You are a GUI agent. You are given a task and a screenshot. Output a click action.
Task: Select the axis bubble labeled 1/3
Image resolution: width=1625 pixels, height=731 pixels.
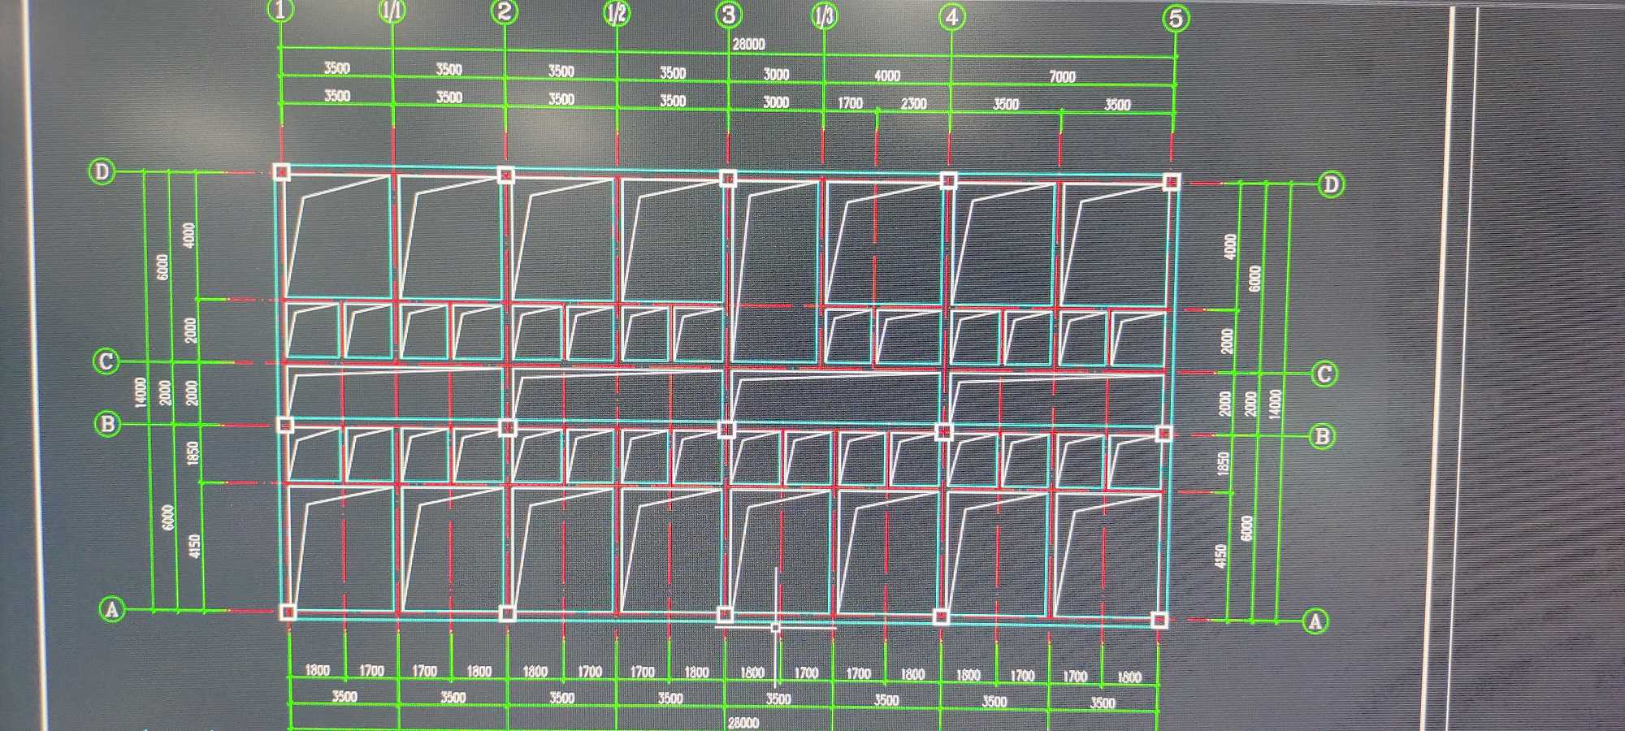tap(824, 15)
